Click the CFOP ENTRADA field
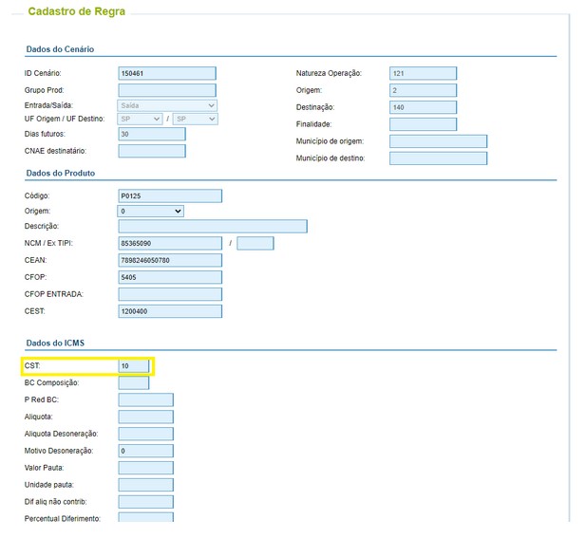Viewport: 586px width, 538px height. [170, 294]
